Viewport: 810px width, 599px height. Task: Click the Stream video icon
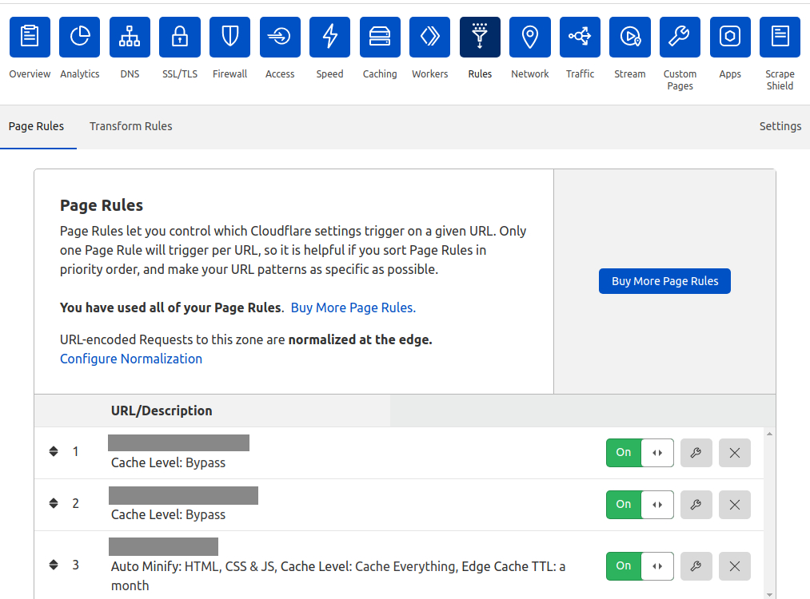coord(629,37)
